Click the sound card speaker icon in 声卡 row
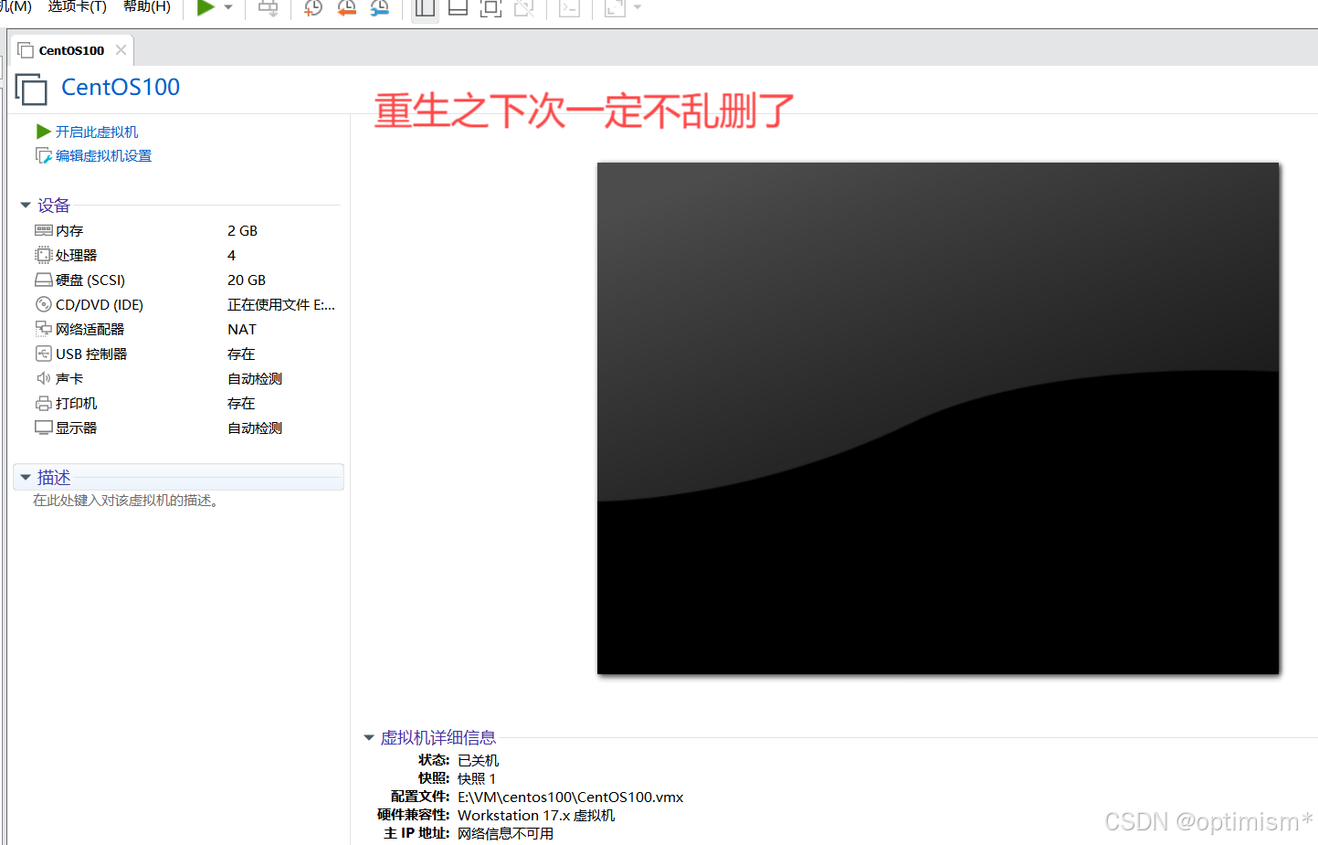The width and height of the screenshot is (1318, 845). 44,378
